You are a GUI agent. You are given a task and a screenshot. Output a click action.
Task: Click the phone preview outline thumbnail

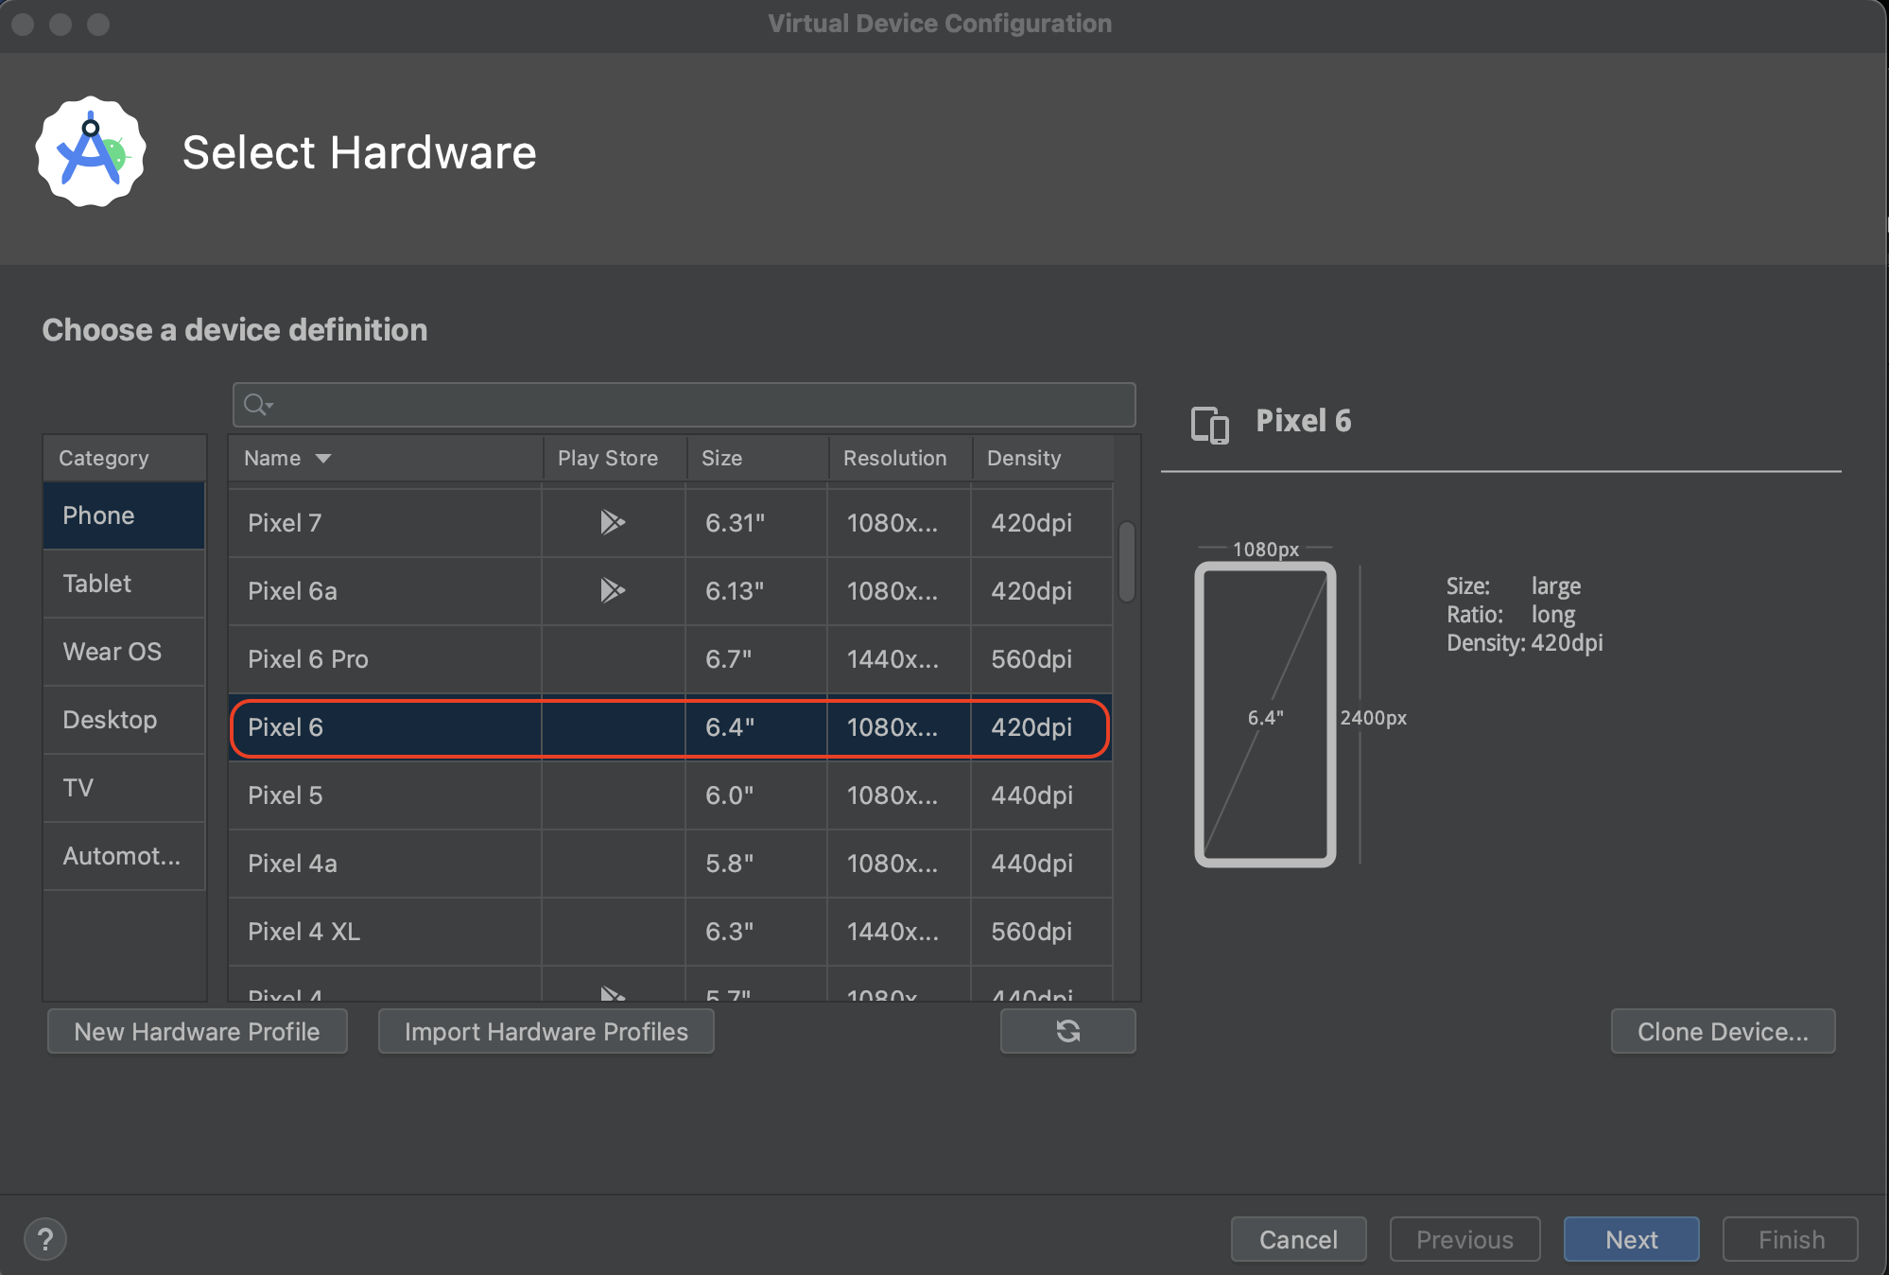pos(1265,715)
